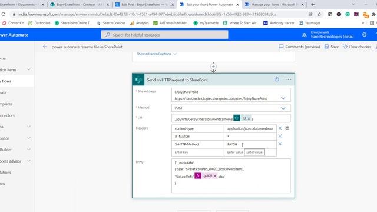Switch to SharePoint - Documents tab
The height and width of the screenshot is (212, 377).
pyautogui.click(x=21, y=5)
